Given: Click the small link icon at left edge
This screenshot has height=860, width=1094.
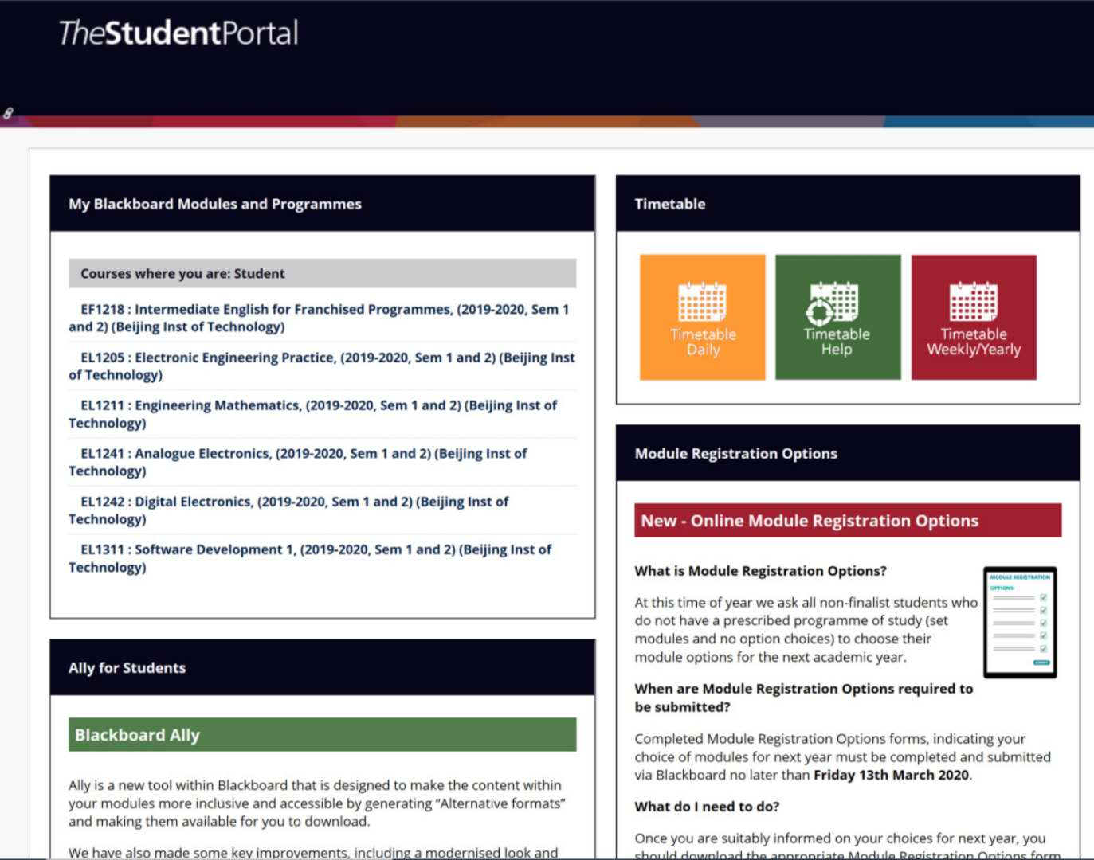Looking at the screenshot, I should pos(8,114).
